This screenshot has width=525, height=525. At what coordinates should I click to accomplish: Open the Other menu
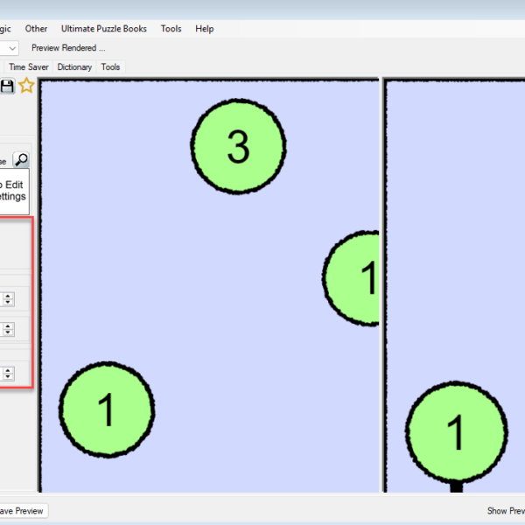[x=36, y=29]
